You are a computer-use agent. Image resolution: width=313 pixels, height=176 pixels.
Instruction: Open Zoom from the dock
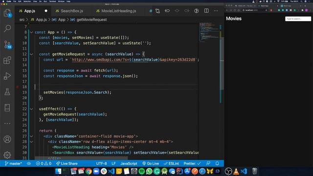(96, 171)
